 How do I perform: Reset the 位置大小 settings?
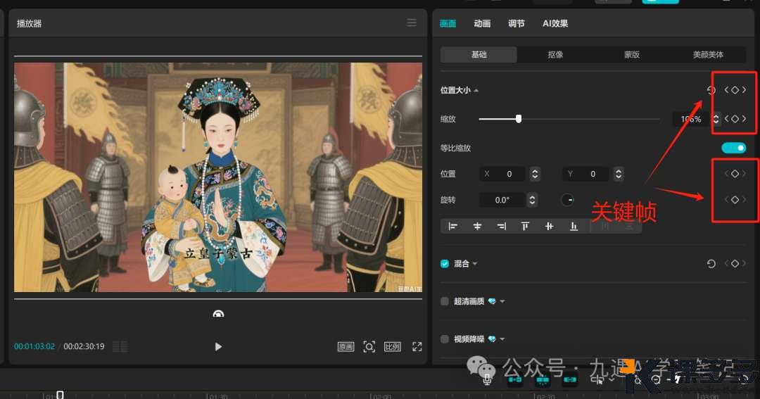(711, 90)
